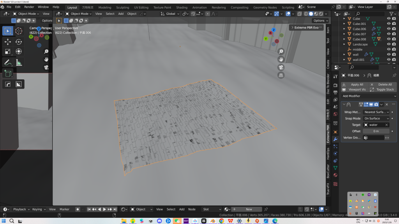Viewport: 399px width, 224px height.
Task: Open the Add Modifier dropdown
Action: point(369,96)
